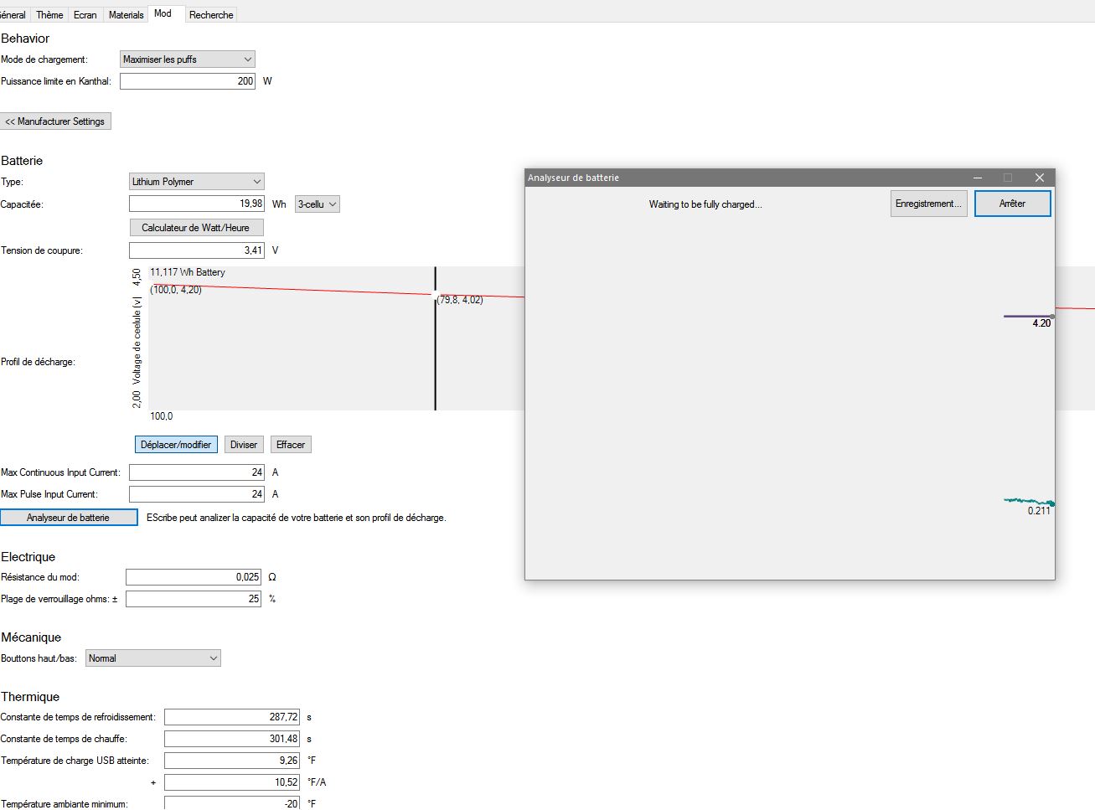Click the Enregistrement button
Image resolution: width=1095 pixels, height=810 pixels.
[928, 204]
